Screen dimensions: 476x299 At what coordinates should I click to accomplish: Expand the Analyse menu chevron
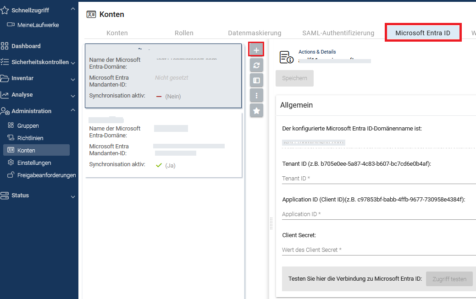[x=73, y=96]
